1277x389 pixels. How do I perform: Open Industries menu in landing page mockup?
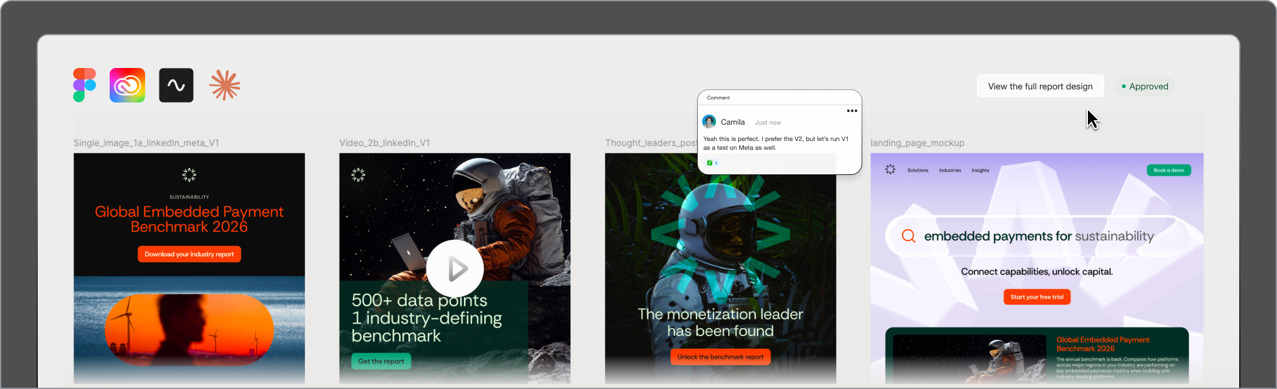tap(950, 171)
